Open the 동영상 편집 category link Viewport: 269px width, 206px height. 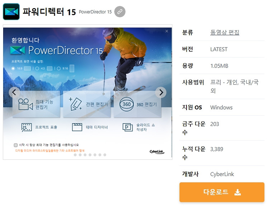click(225, 32)
